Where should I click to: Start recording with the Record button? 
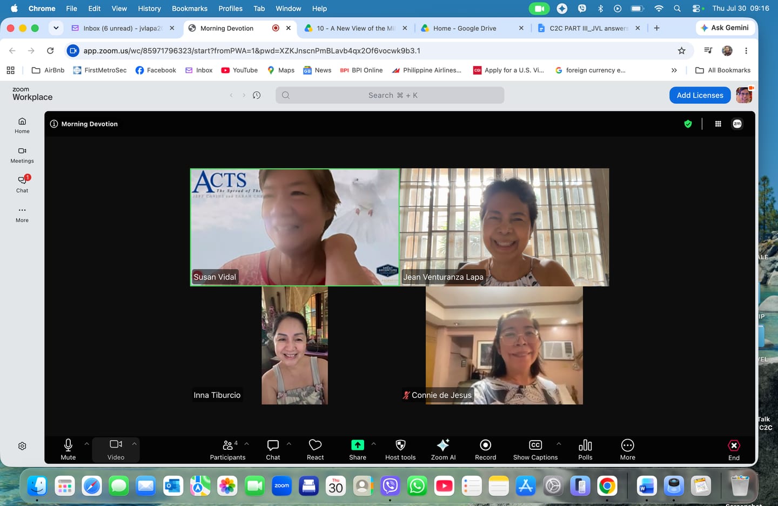coord(485,449)
